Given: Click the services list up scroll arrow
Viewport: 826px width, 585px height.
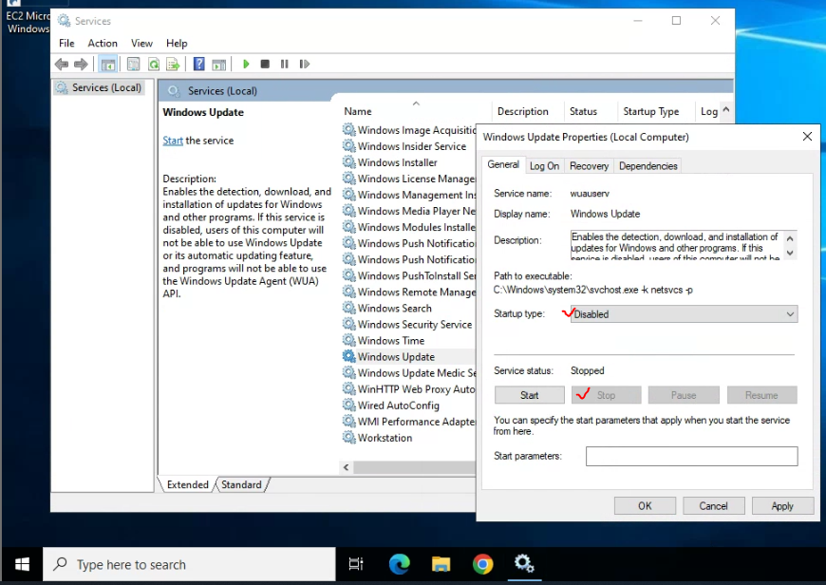Looking at the screenshot, I should pyautogui.click(x=726, y=109).
